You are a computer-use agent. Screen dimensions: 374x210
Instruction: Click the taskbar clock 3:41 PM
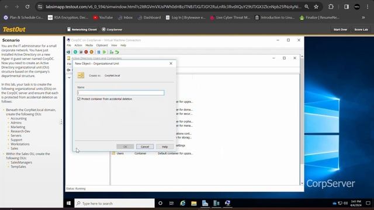(356, 203)
